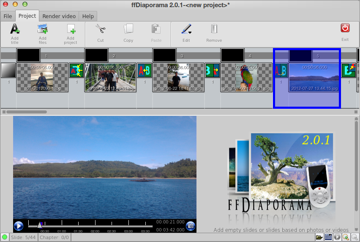
Task: Click the A-B transition before slide 3
Action: pyautogui.click(x=145, y=70)
